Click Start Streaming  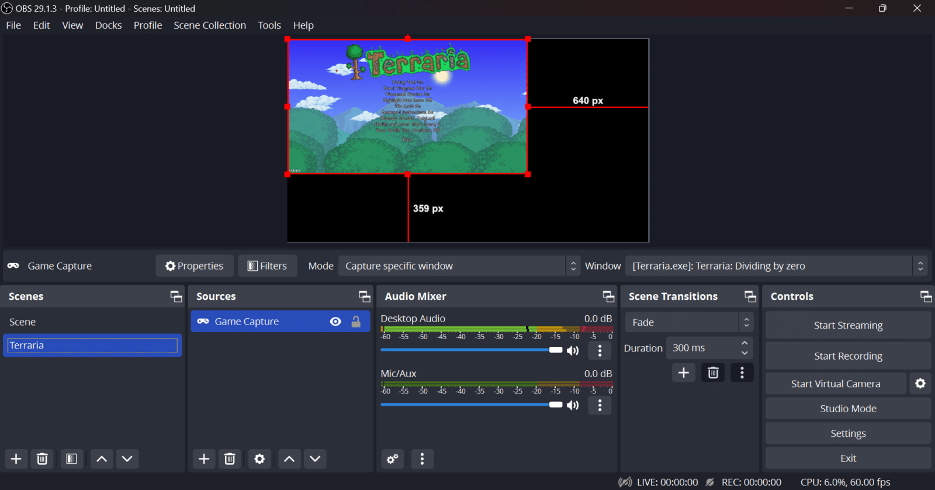848,325
